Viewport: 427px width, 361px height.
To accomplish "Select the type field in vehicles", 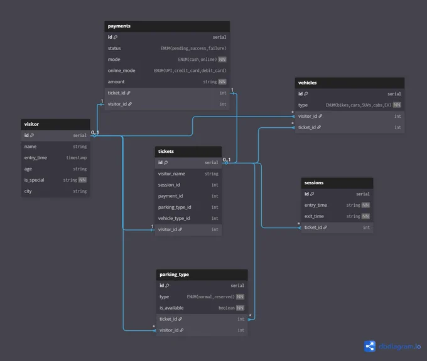I will pos(349,105).
